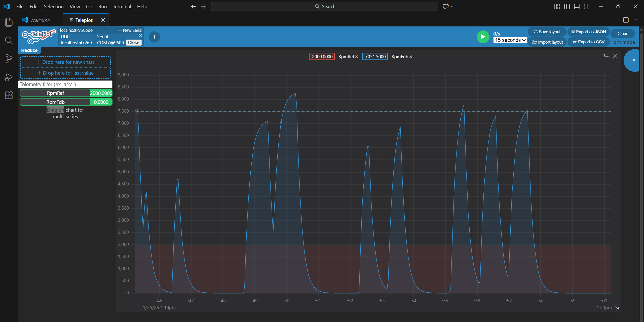
Task: Click the serial port Close button
Action: click(133, 43)
